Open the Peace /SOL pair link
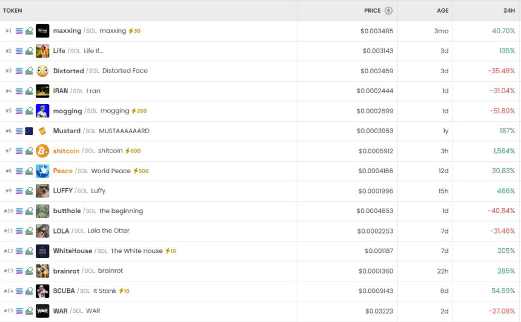 tap(70, 171)
